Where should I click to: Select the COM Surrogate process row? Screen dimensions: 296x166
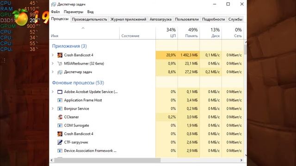coord(146,125)
